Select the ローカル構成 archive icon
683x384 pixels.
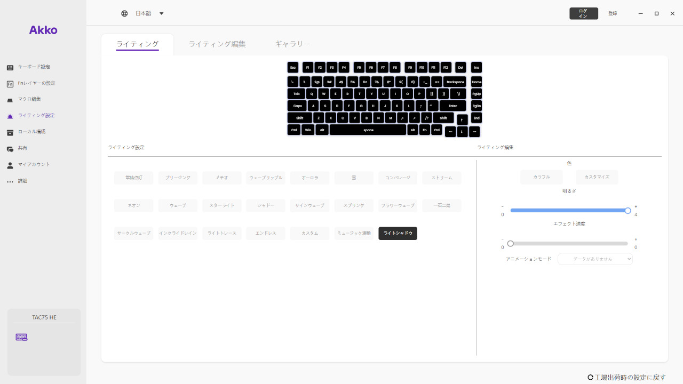tap(10, 132)
